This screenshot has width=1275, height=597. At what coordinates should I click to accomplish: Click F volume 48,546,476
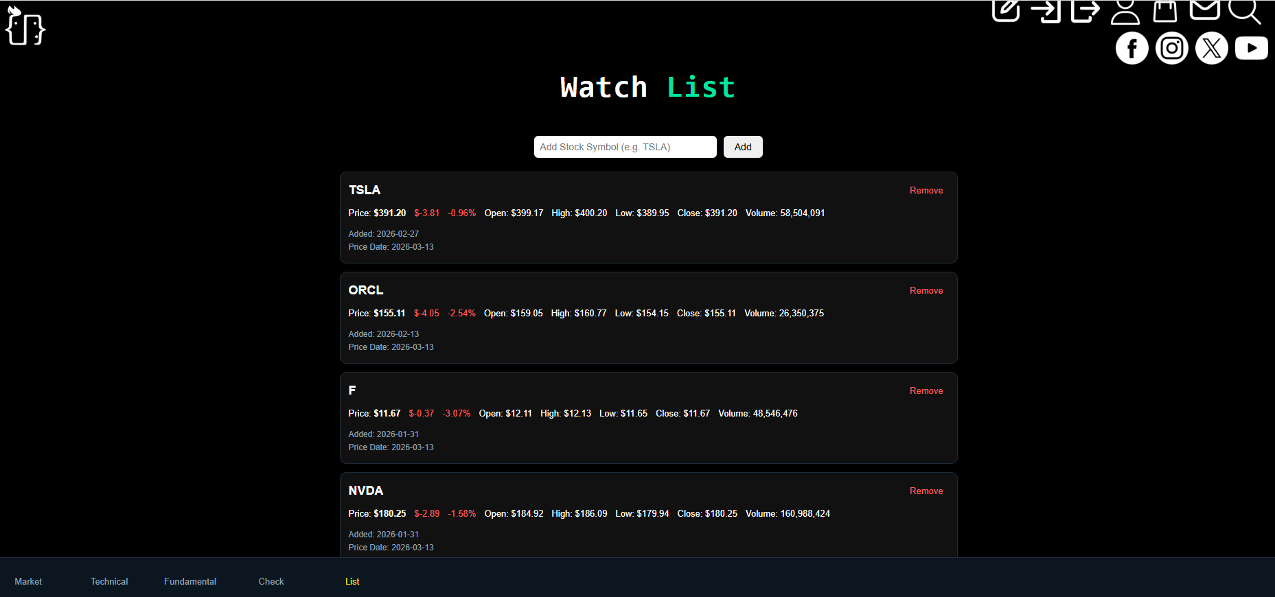click(x=758, y=414)
